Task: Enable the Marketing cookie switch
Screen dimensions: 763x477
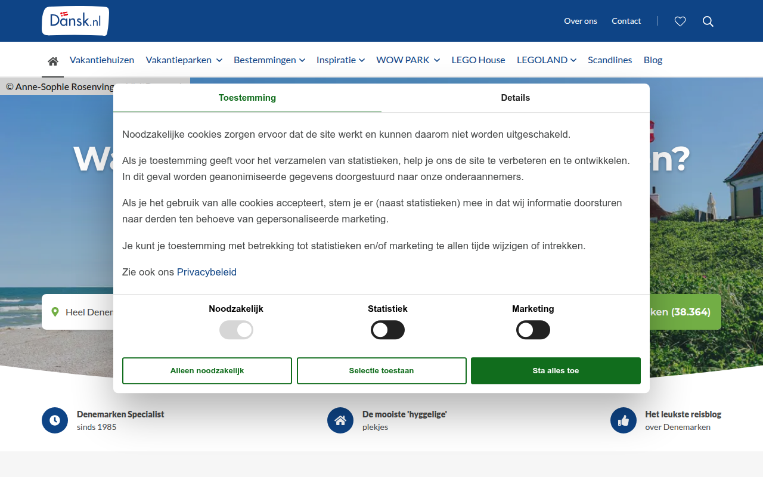Action: (x=533, y=330)
